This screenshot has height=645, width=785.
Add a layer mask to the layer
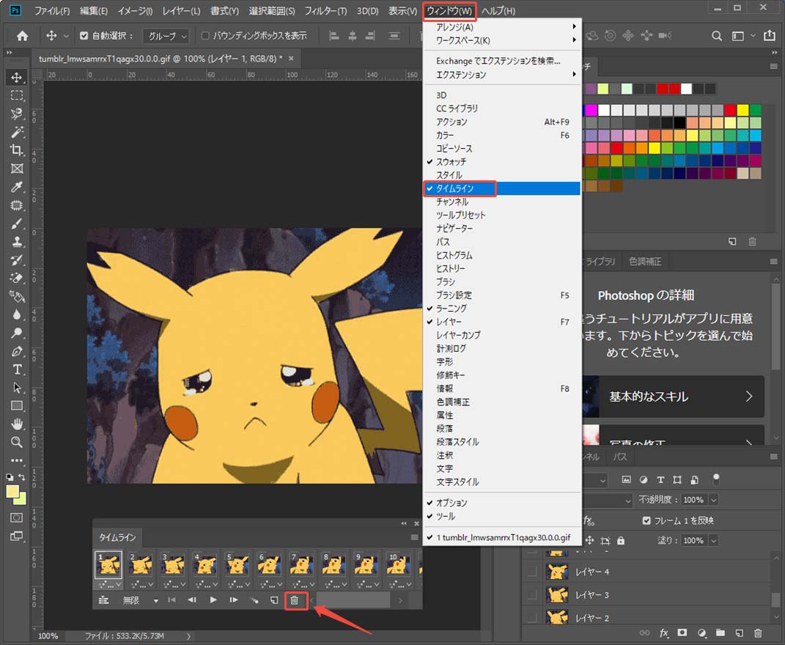pos(682,633)
